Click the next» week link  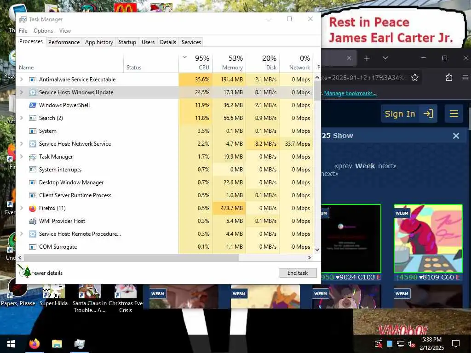coord(387,166)
